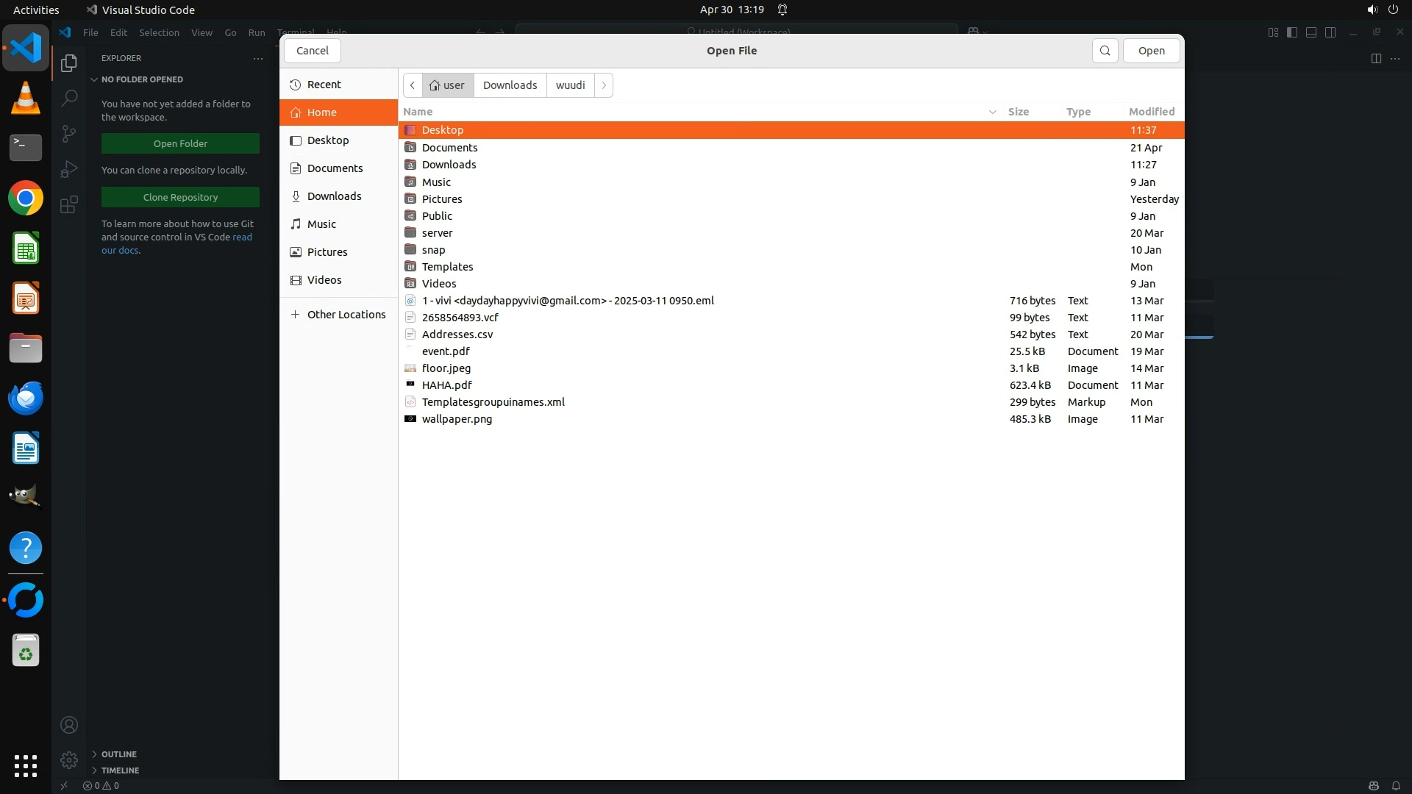Viewport: 1412px width, 794px height.
Task: Open the Extensions view icon
Action: coord(69,204)
